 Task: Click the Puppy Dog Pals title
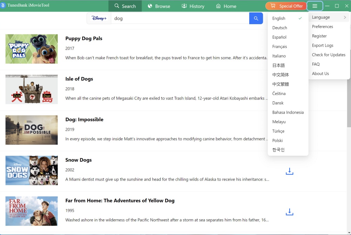point(84,39)
